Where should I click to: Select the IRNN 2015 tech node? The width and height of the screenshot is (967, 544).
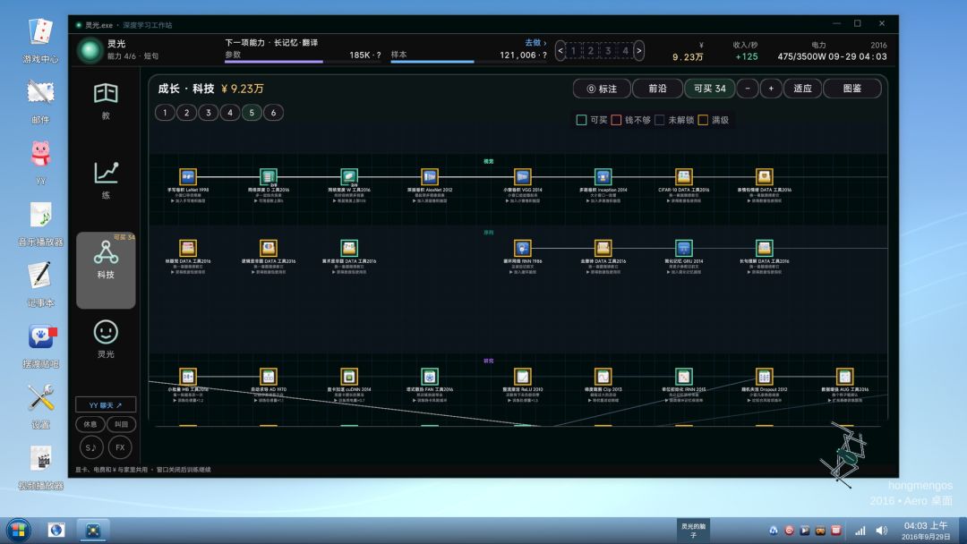(683, 377)
